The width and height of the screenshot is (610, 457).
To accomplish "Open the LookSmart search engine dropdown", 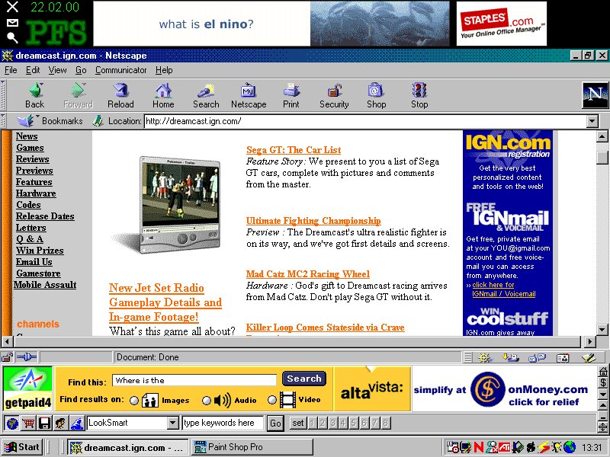I will click(x=173, y=423).
